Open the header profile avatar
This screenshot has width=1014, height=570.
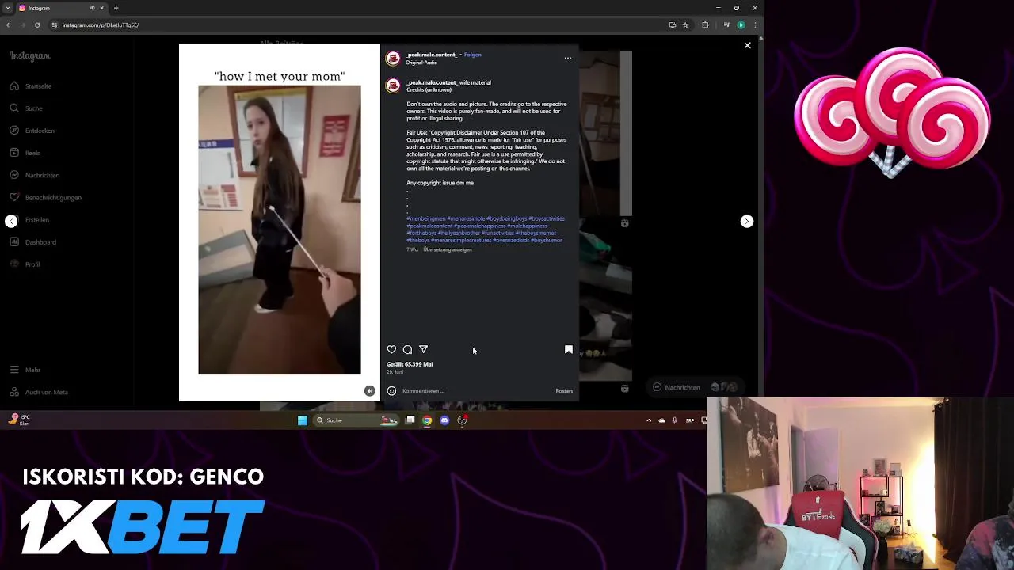point(393,59)
